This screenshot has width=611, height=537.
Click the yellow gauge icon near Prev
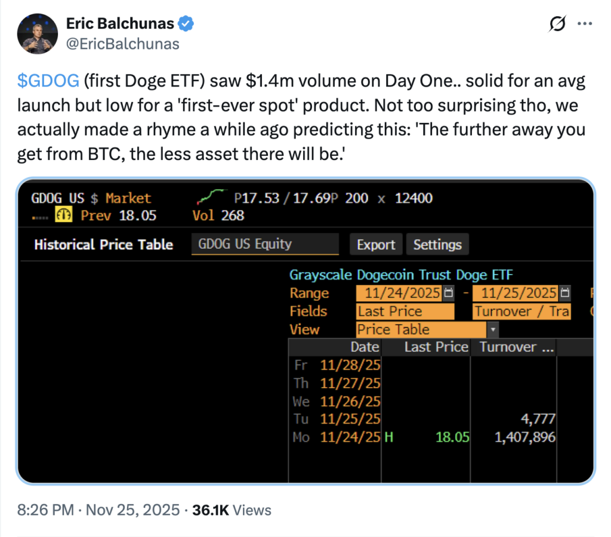point(63,215)
